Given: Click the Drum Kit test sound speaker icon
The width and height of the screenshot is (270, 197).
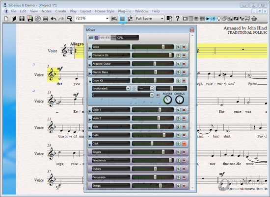Looking at the screenshot, I should (158, 95).
